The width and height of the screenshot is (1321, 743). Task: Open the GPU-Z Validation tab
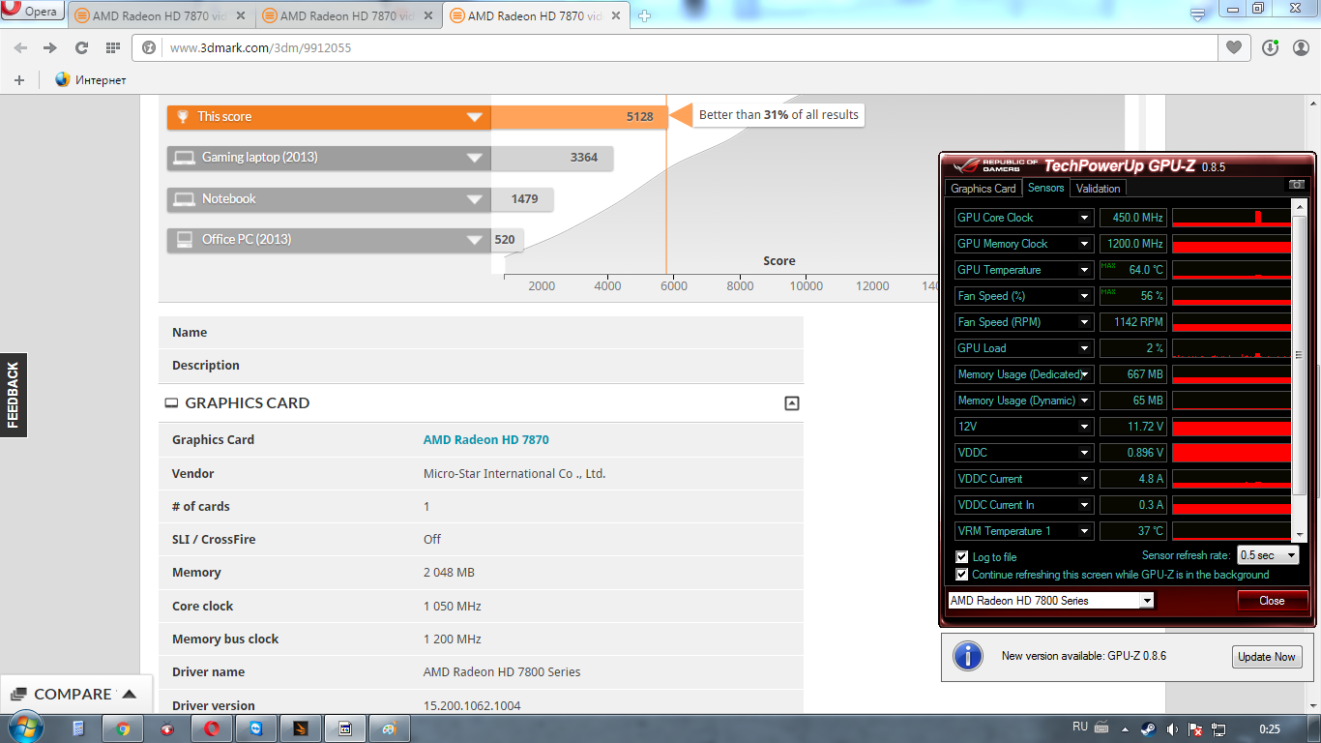[1099, 189]
